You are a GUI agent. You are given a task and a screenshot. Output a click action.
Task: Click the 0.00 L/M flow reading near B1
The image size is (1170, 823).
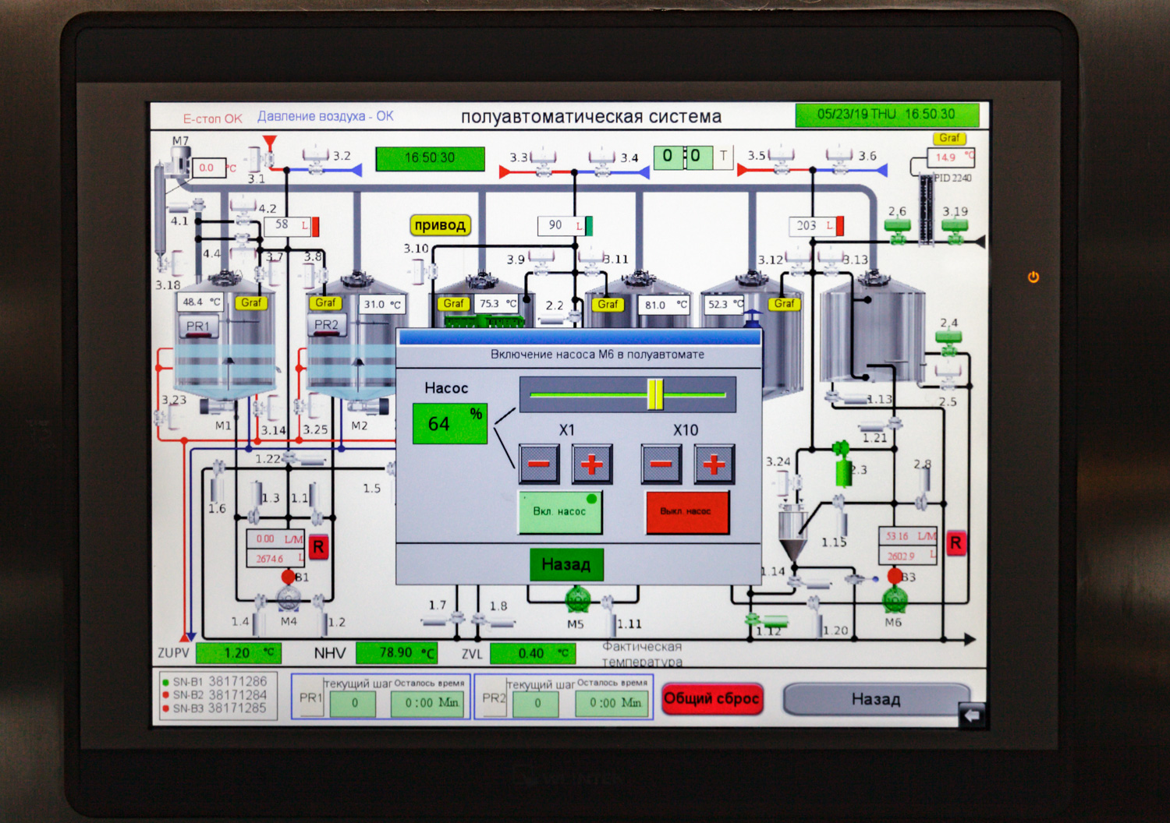[x=275, y=539]
